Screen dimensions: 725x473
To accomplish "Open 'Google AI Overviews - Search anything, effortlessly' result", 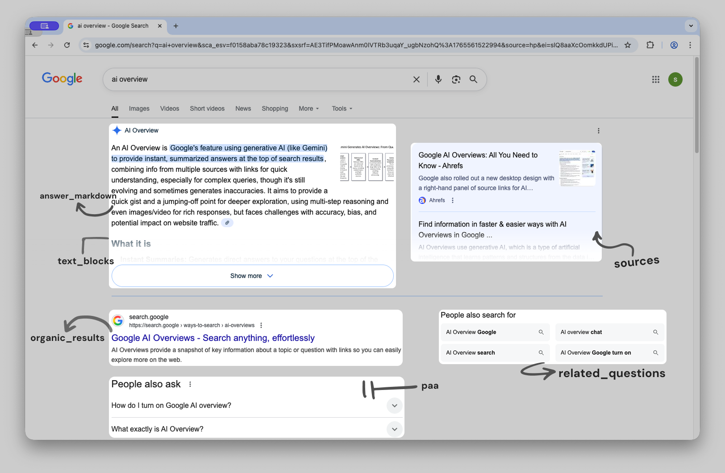I will [213, 338].
